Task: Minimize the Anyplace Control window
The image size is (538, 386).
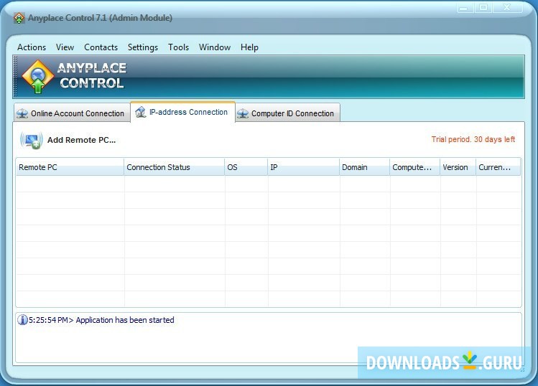Action: 465,8
